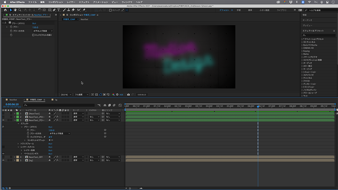The height and width of the screenshot is (190, 338).
Task: Select the Rectangle shape tool
Action: 50,10
